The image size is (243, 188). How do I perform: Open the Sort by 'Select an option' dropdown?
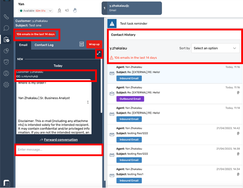point(215,48)
